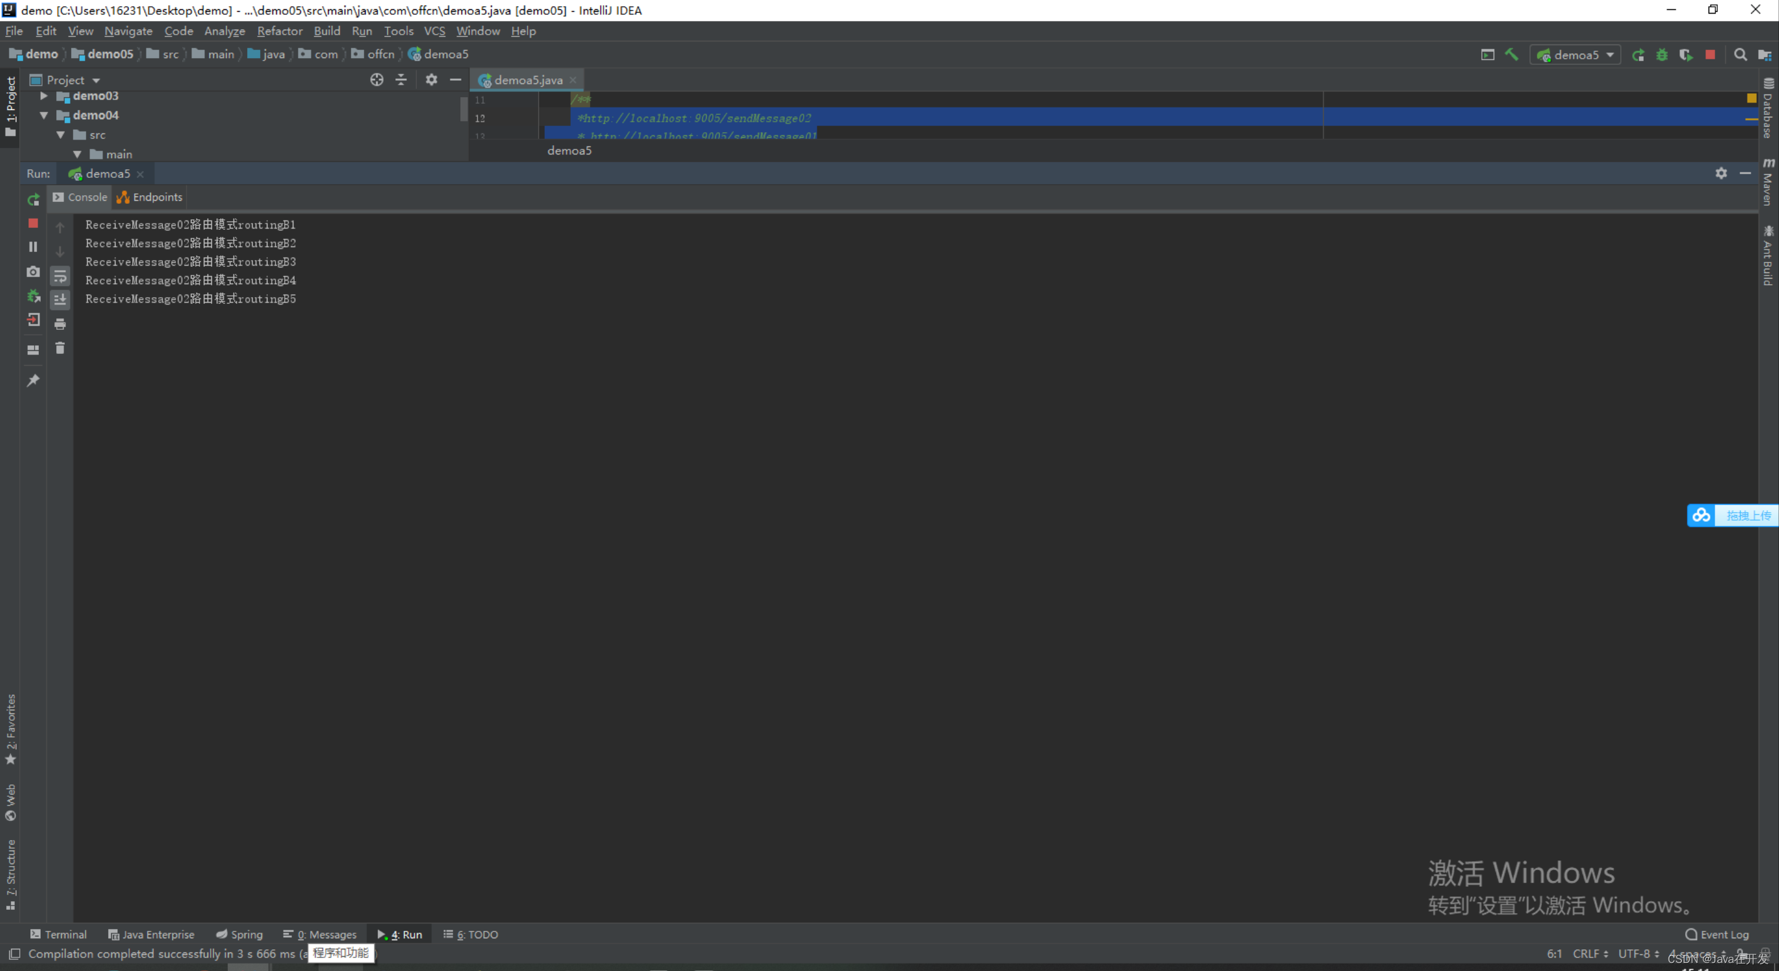Switch to the Endpoints tab
This screenshot has height=971, width=1779.
[x=150, y=198]
